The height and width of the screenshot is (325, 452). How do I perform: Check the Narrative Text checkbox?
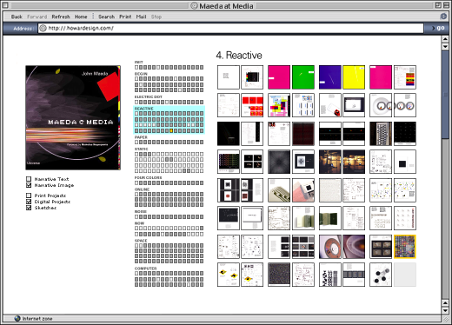coord(29,179)
